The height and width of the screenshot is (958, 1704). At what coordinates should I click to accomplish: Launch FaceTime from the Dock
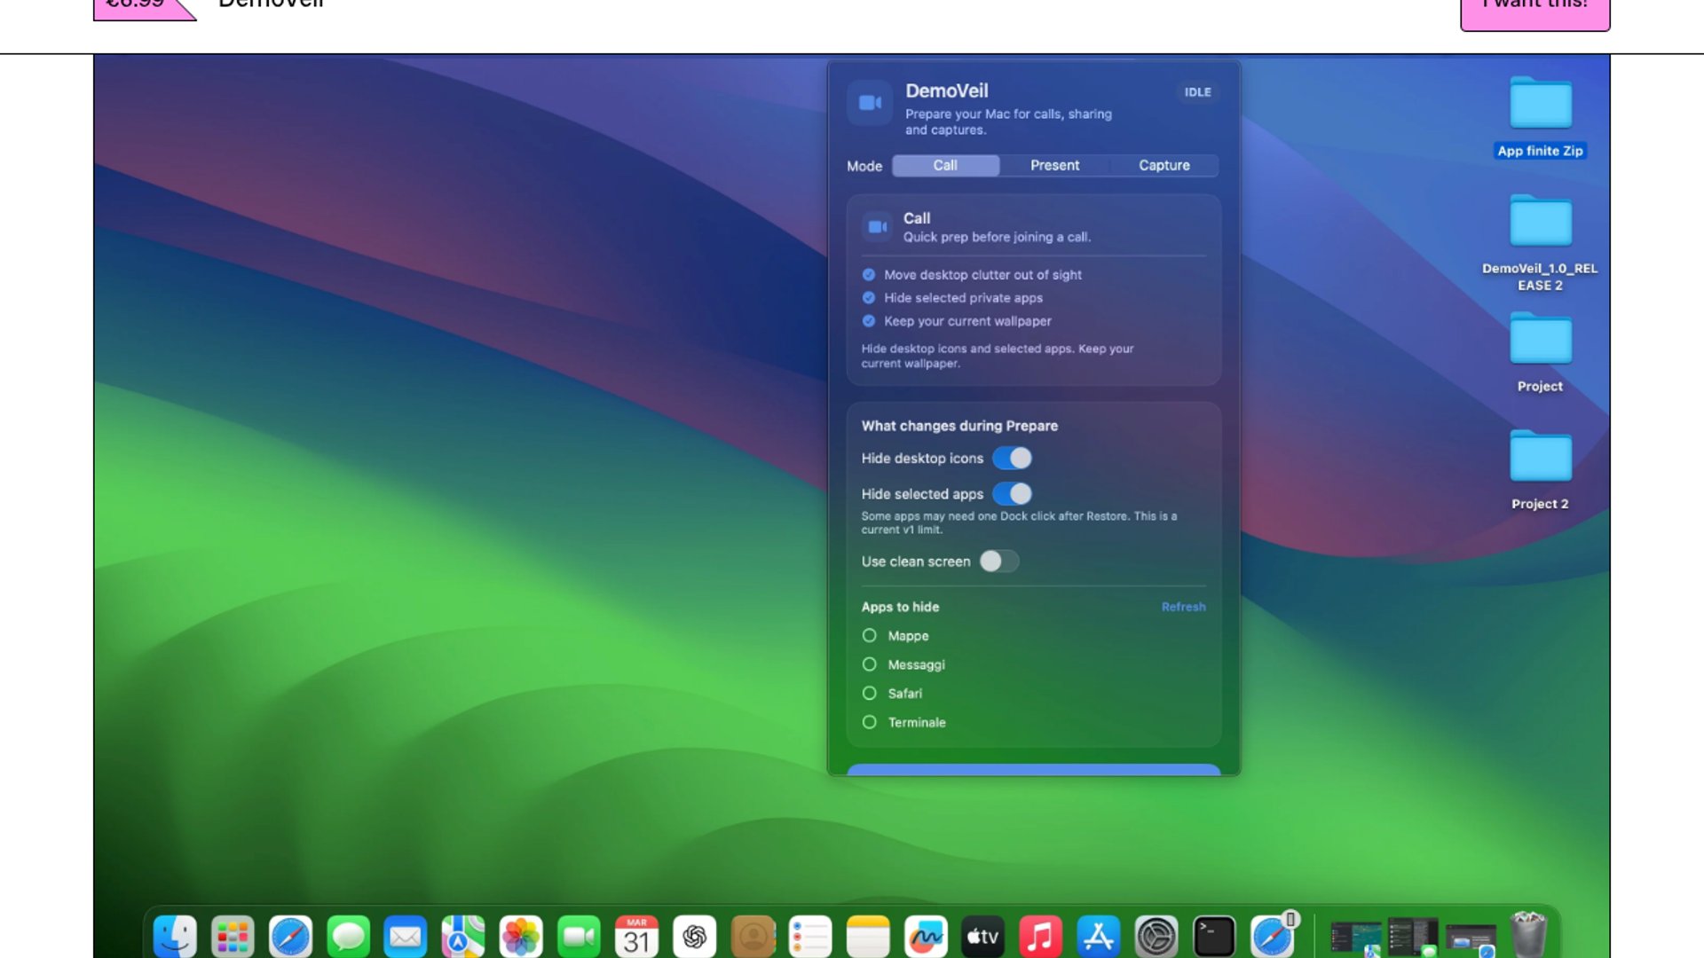(579, 937)
